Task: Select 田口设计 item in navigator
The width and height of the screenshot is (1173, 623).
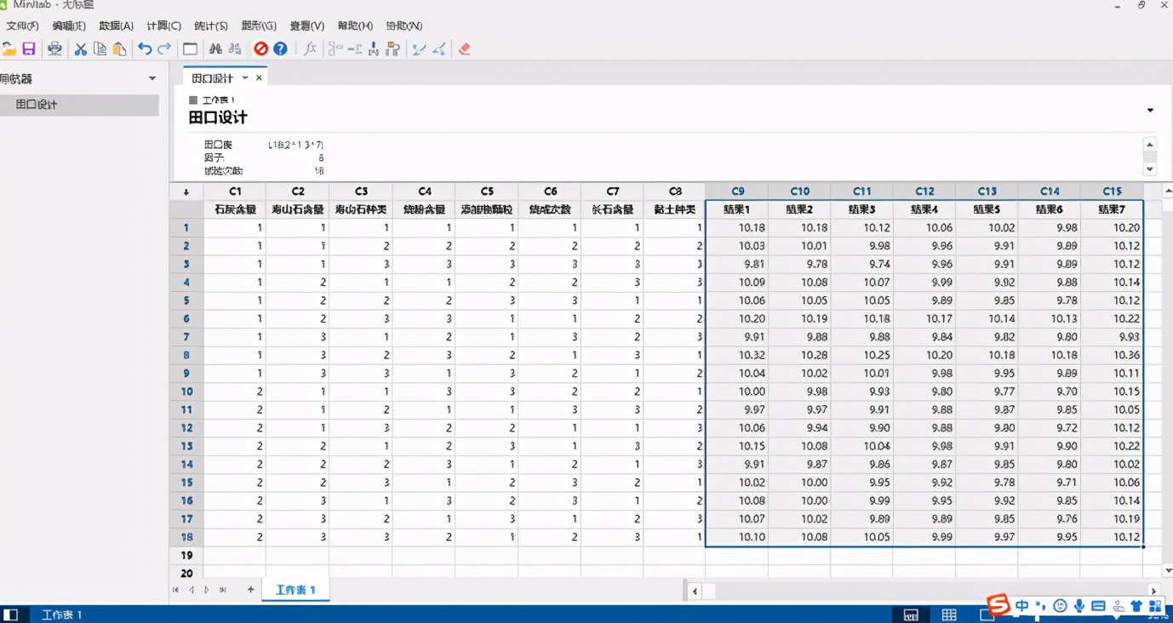Action: point(37,105)
